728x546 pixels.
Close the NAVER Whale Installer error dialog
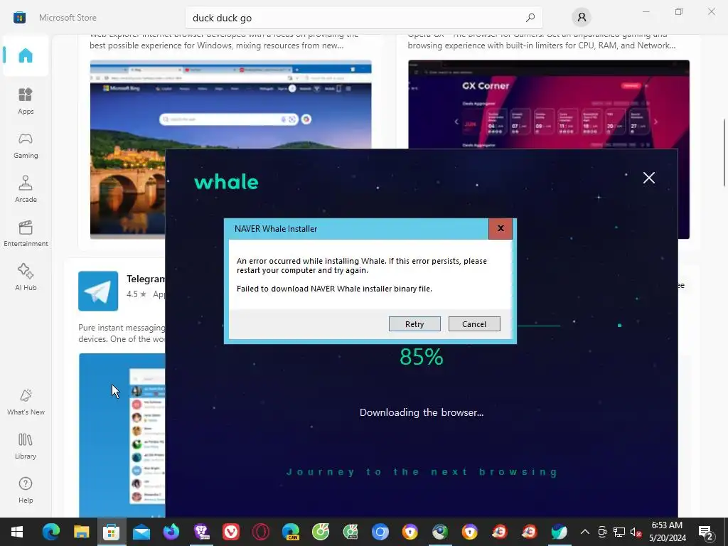pos(500,228)
